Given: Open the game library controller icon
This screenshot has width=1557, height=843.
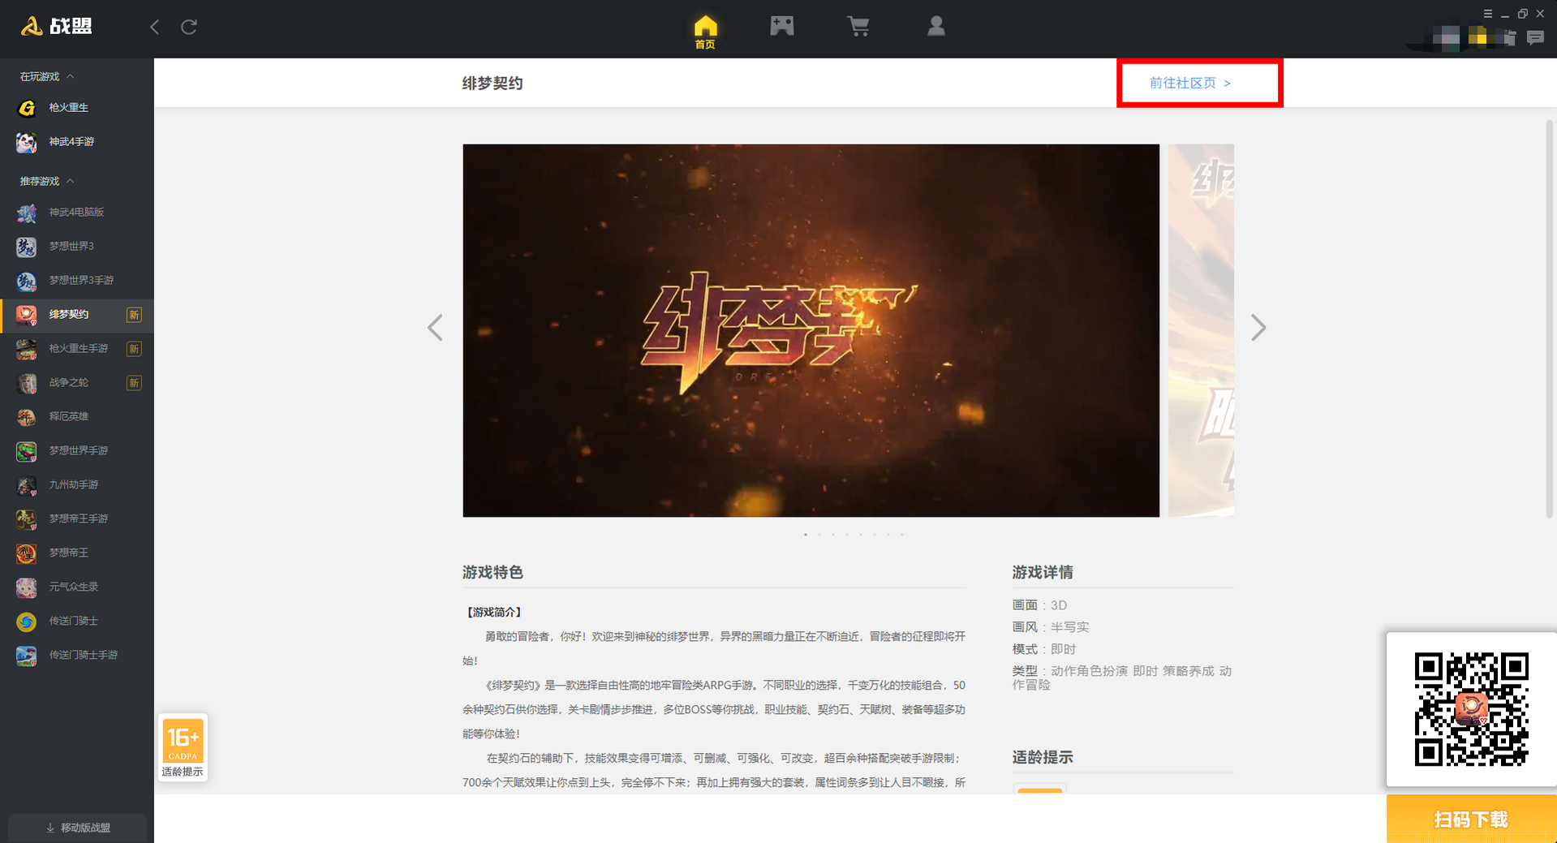Looking at the screenshot, I should [x=781, y=26].
